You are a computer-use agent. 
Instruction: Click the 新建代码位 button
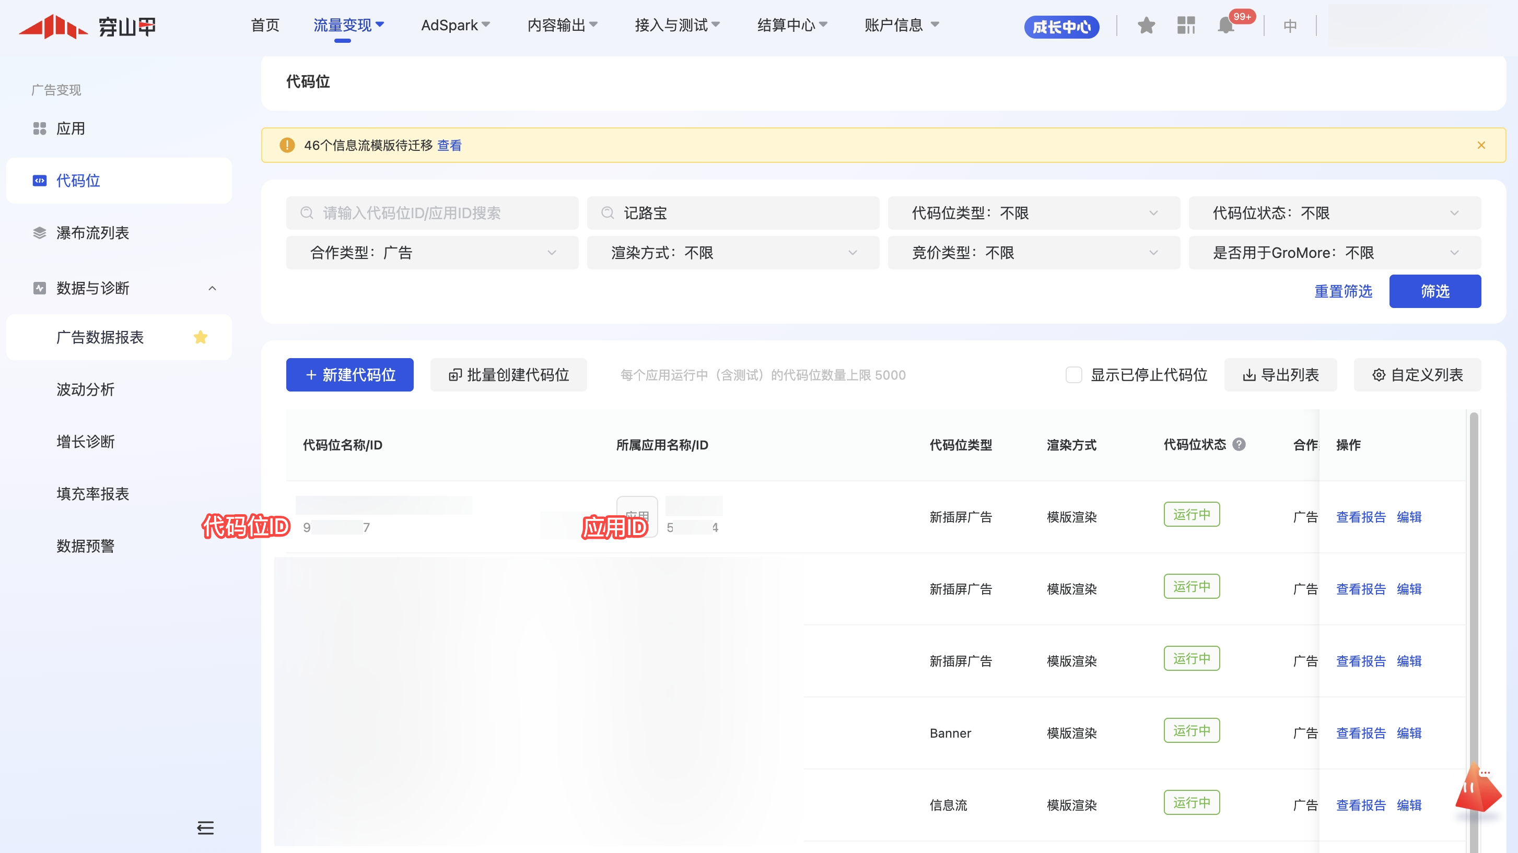pos(349,375)
